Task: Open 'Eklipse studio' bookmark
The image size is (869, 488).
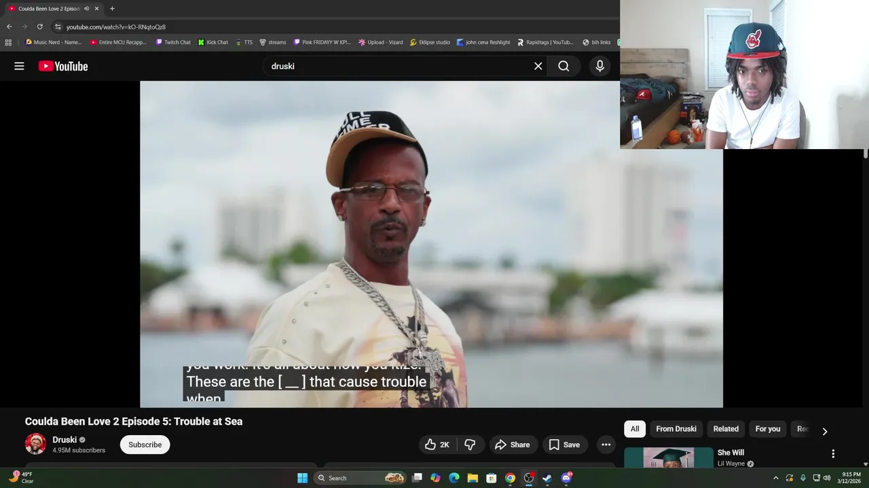Action: click(x=430, y=42)
